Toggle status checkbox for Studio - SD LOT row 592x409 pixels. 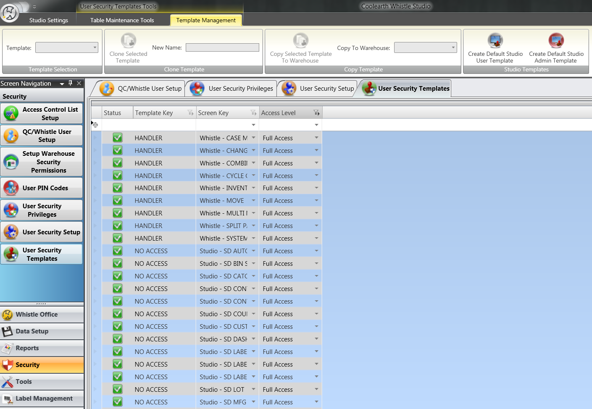click(118, 390)
